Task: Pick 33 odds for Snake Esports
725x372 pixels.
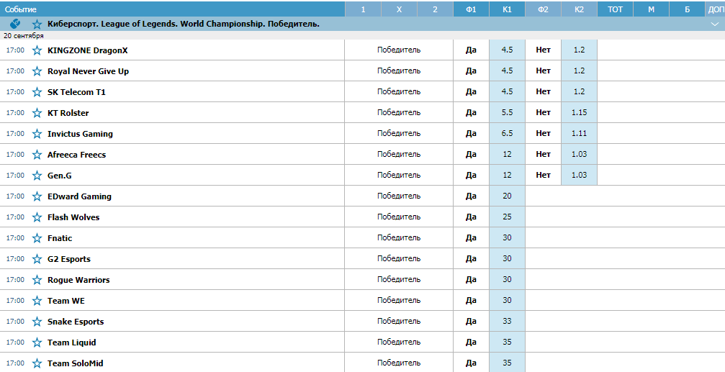Action: [508, 321]
